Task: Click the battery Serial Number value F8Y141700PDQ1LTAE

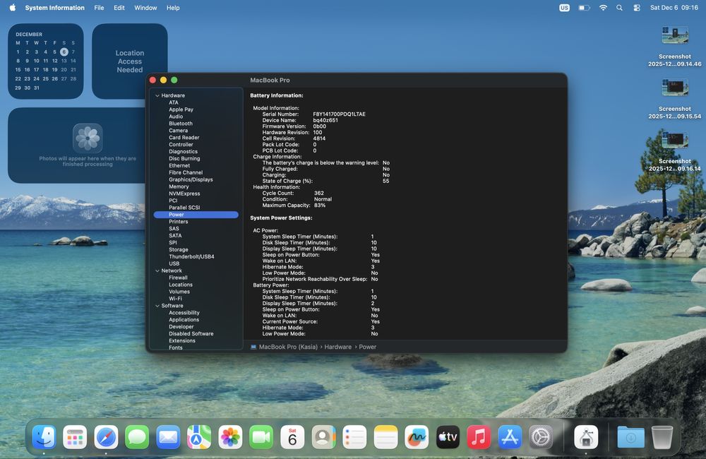Action: tap(339, 114)
